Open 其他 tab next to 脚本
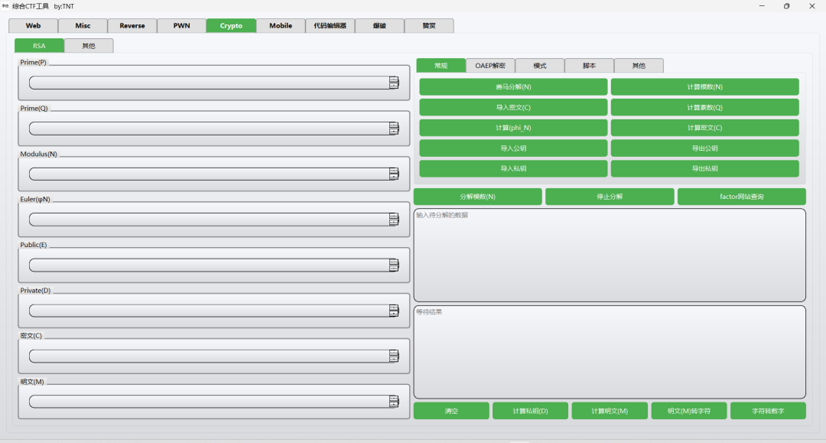The height and width of the screenshot is (443, 826). point(639,65)
